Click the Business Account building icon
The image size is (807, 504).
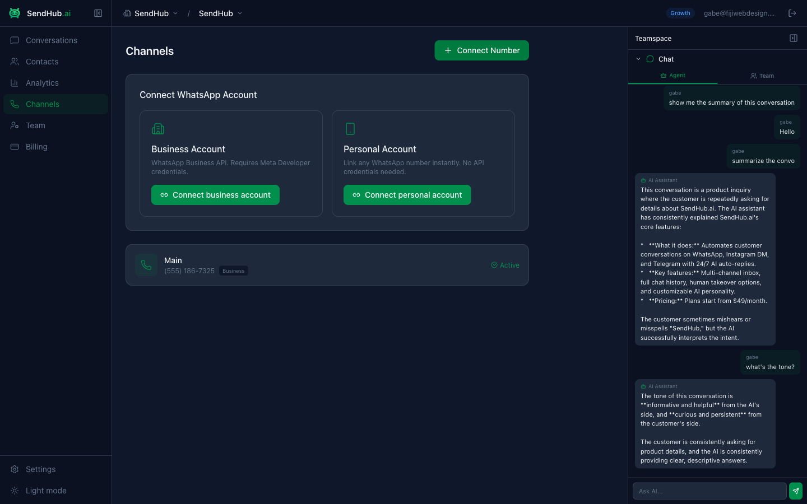pos(158,129)
